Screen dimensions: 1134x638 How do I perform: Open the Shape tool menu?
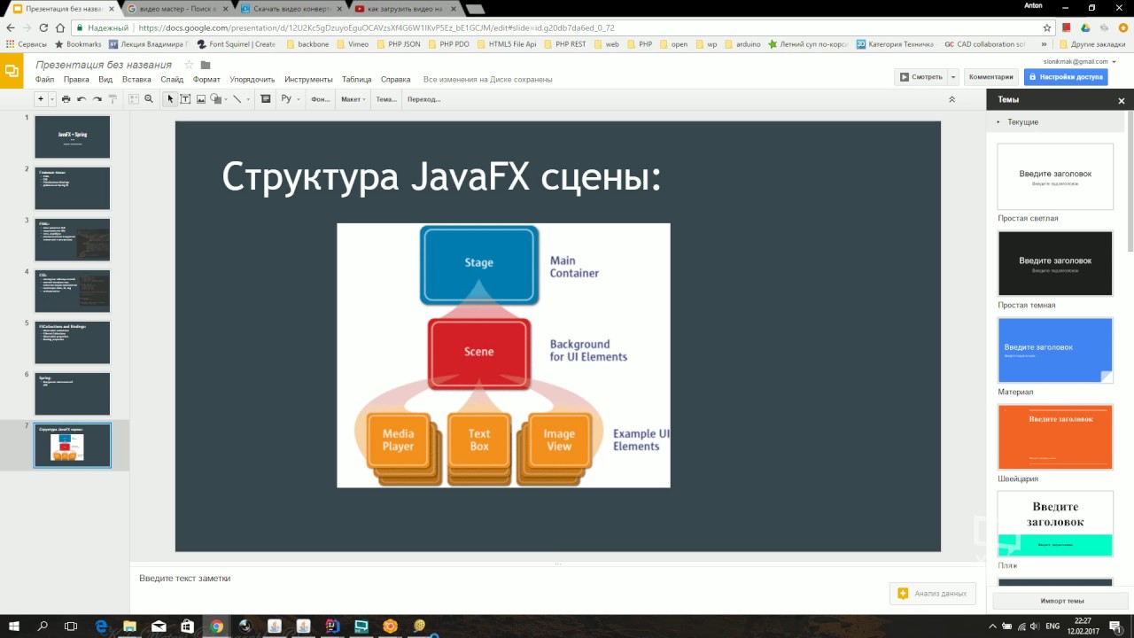218,99
